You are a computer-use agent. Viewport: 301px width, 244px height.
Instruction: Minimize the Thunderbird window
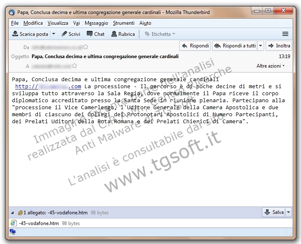click(257, 11)
